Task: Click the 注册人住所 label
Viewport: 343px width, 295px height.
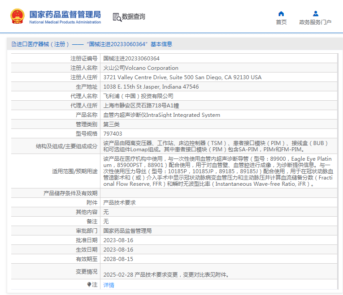Action: coord(84,77)
